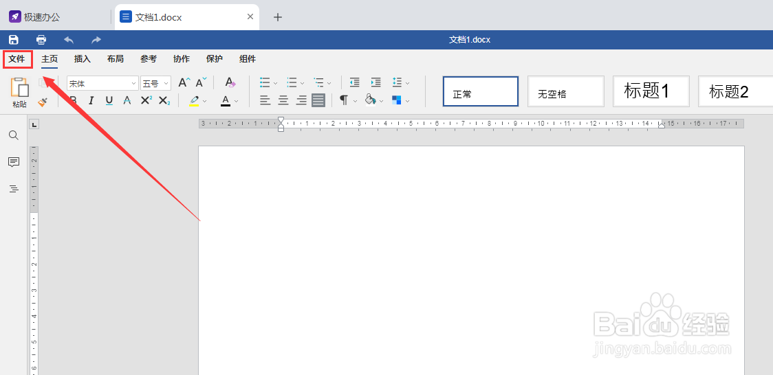Align text left
773x375 pixels.
pos(265,100)
